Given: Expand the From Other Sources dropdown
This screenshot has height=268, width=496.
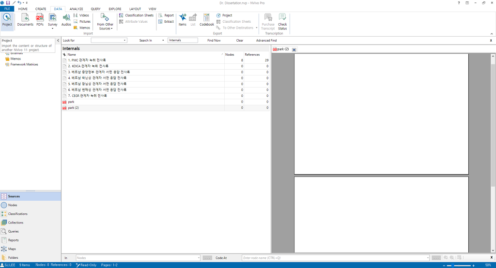Looking at the screenshot, I should (105, 21).
